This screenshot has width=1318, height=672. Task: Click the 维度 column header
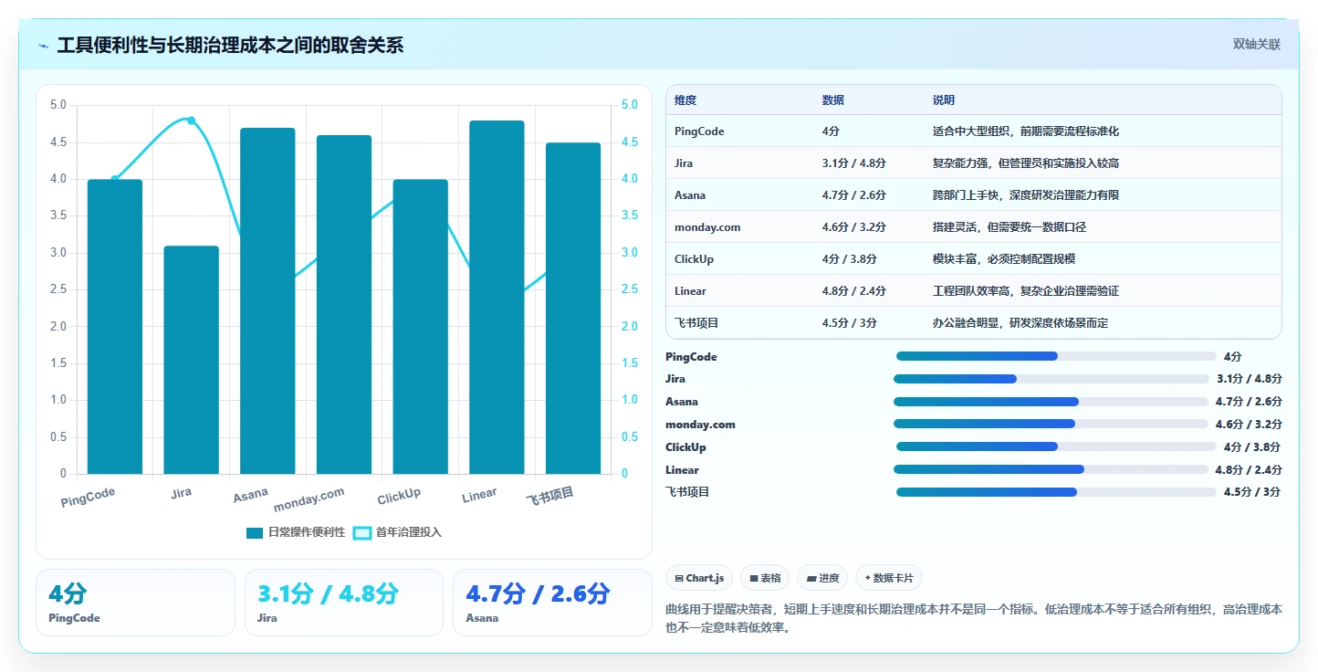[685, 100]
